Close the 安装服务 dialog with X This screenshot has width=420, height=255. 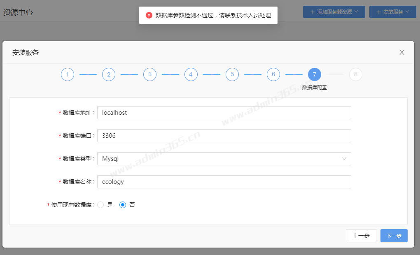pos(402,52)
